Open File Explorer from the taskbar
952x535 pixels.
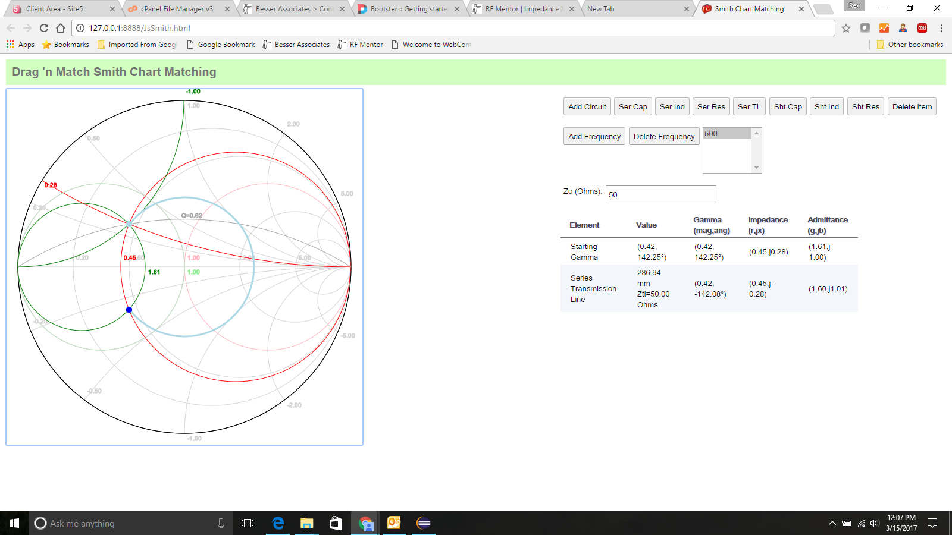point(306,523)
